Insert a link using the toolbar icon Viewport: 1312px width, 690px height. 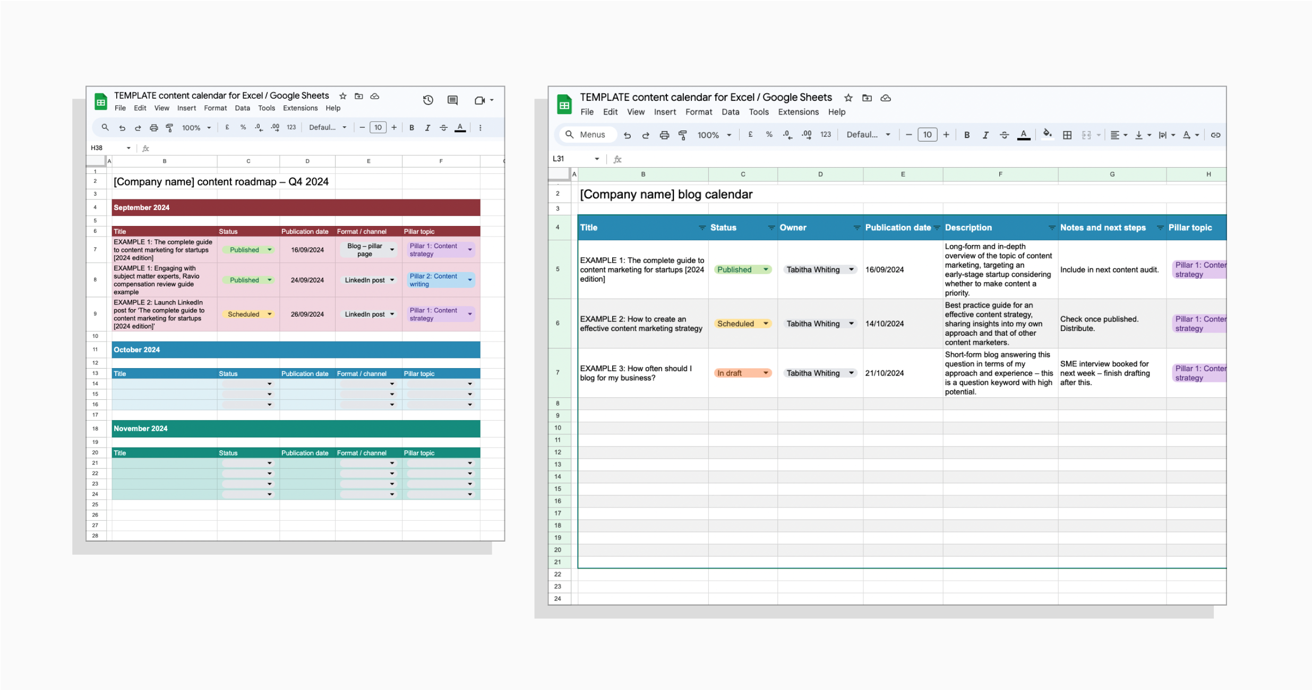tap(1215, 135)
